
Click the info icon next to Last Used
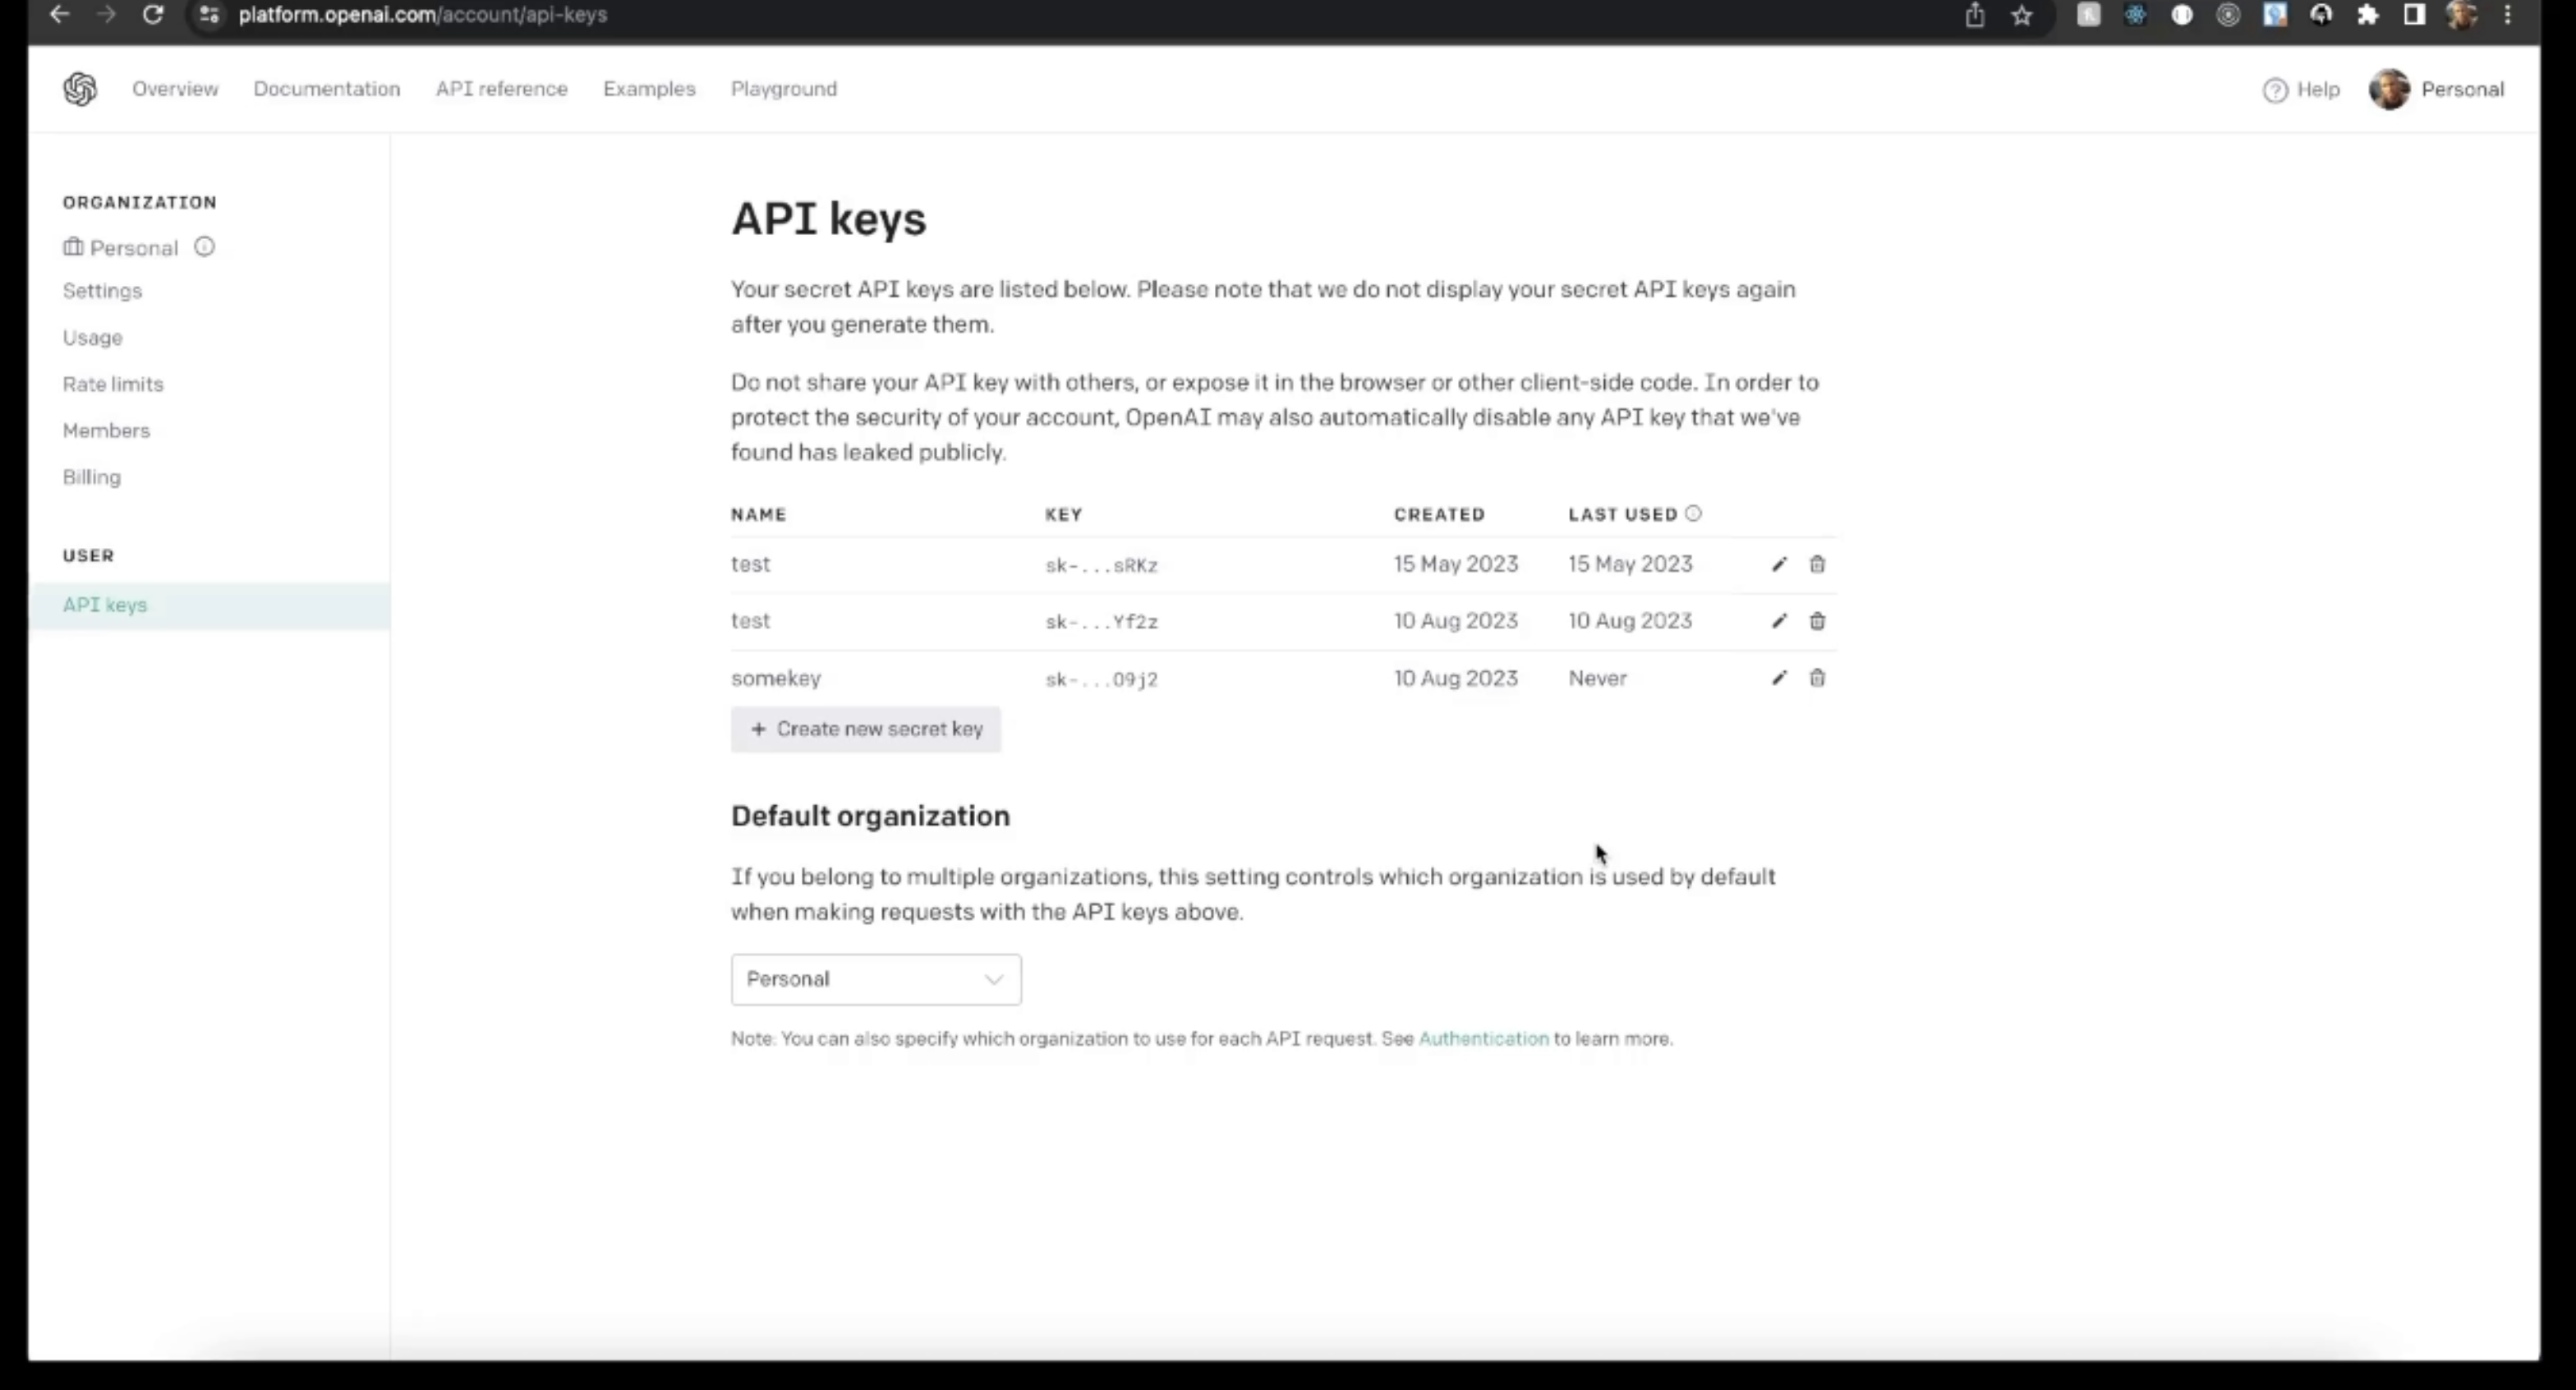coord(1693,514)
